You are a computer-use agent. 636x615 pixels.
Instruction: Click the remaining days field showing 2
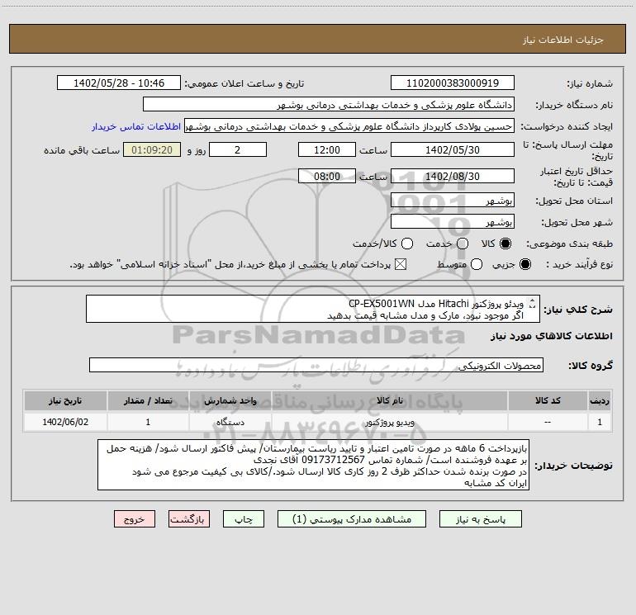point(238,149)
